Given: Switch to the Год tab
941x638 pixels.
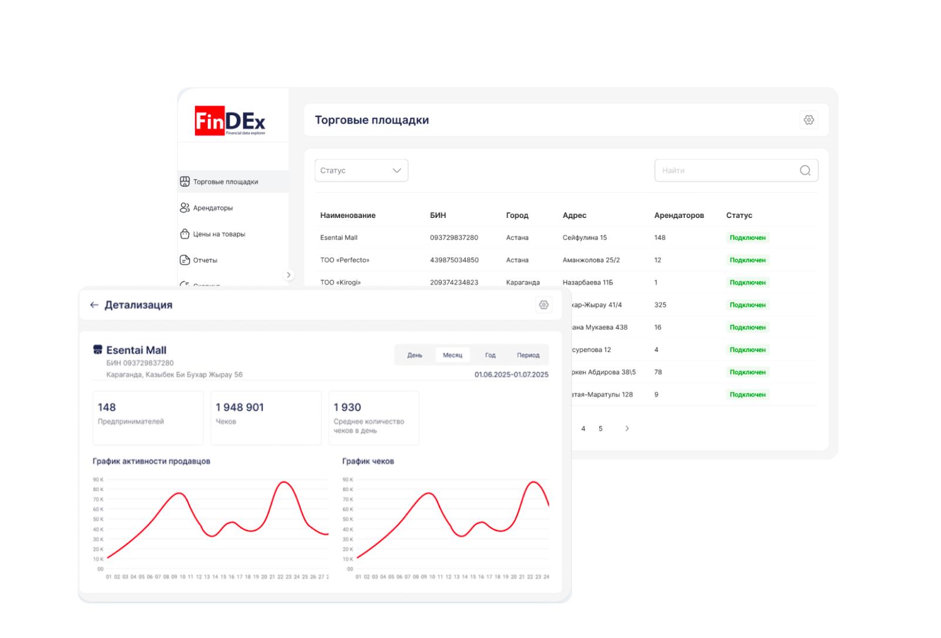Looking at the screenshot, I should point(490,355).
